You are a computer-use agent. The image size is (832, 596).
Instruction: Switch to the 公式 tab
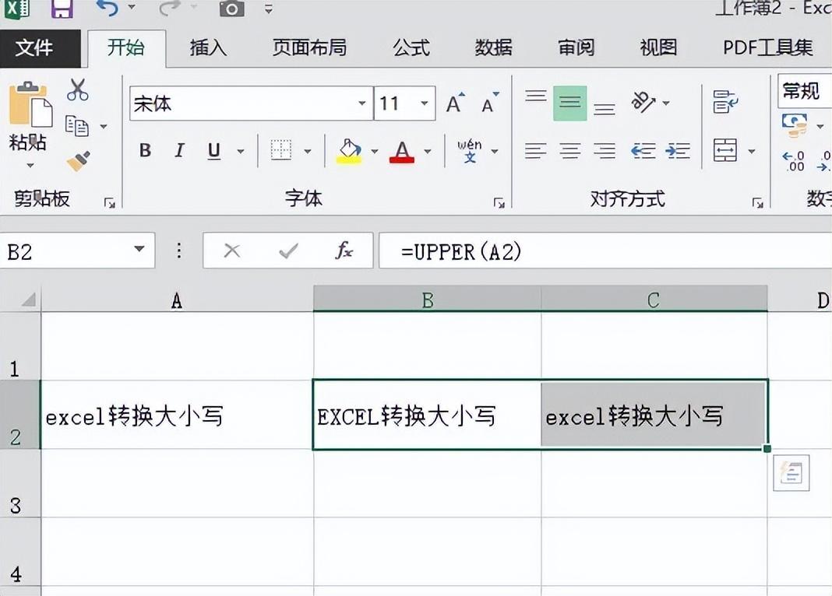tap(411, 48)
